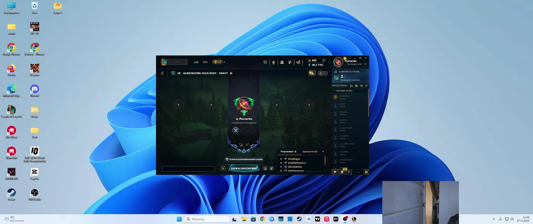Click the leftmost invite player plus slot
Viewport: 533px width, 224px height.
(x=179, y=105)
